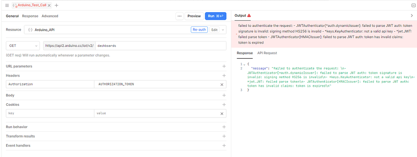Viewport: 417px width, 157px height.
Task: Click the Edit resource button
Action: [x=214, y=30]
